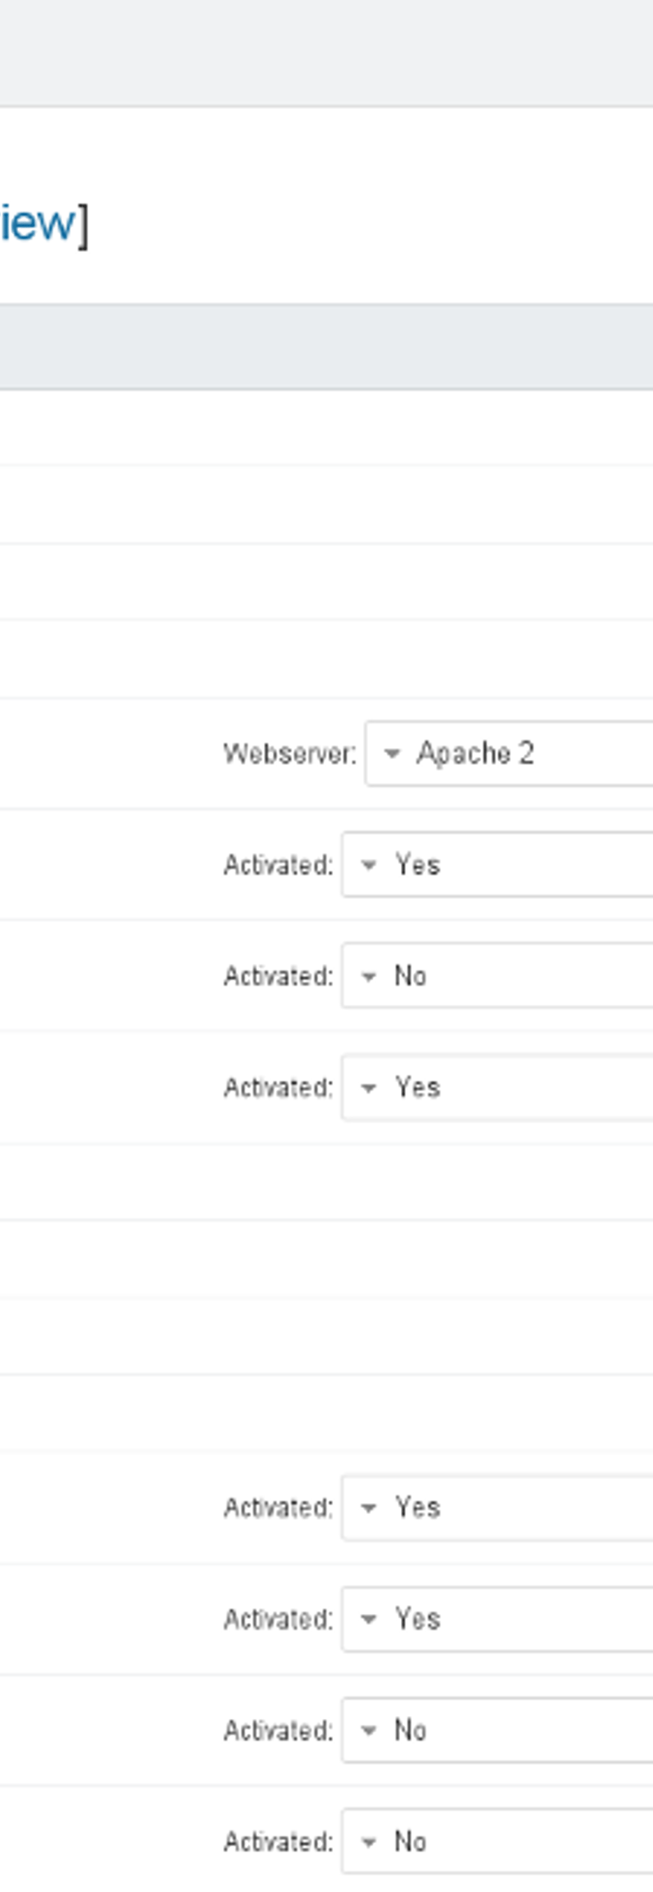Expand the fourth Activated dropdown, set to Yes

pyautogui.click(x=497, y=1508)
